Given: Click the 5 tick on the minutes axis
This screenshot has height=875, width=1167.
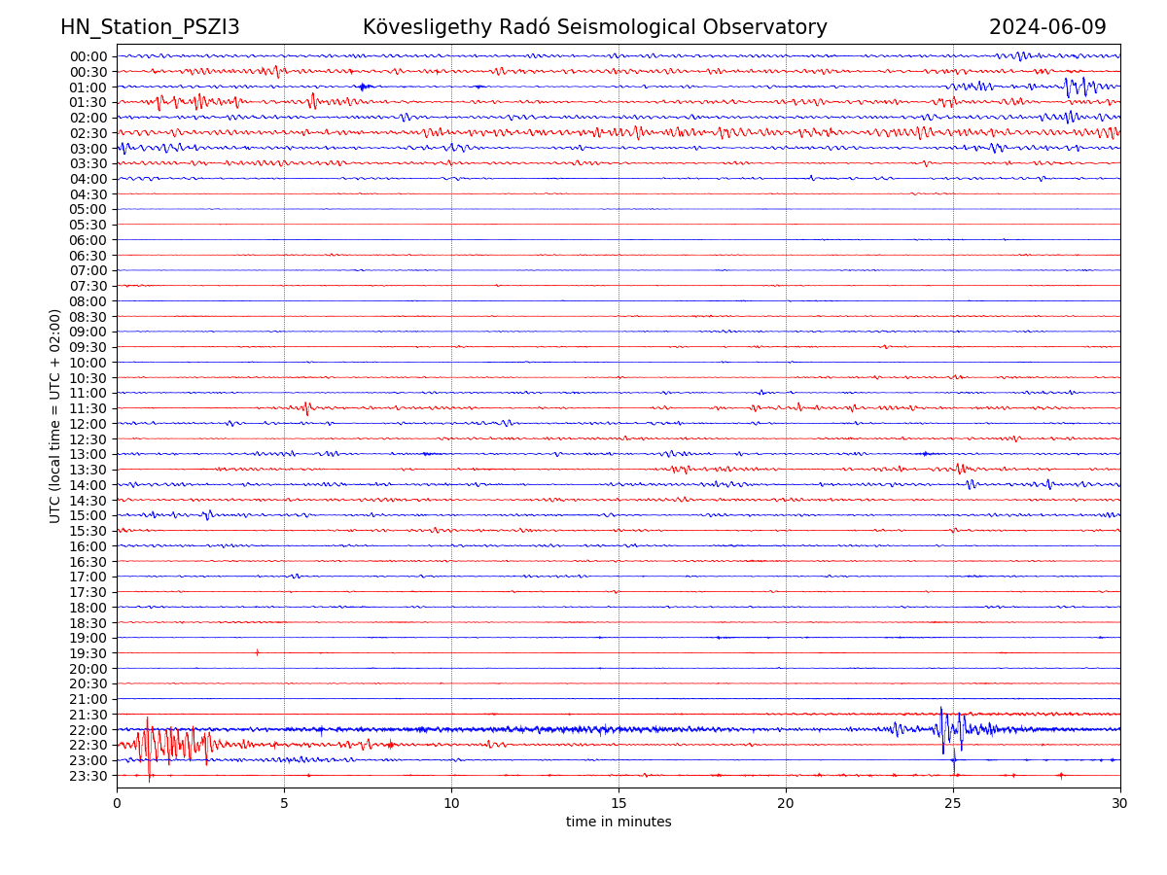Looking at the screenshot, I should pos(284,803).
